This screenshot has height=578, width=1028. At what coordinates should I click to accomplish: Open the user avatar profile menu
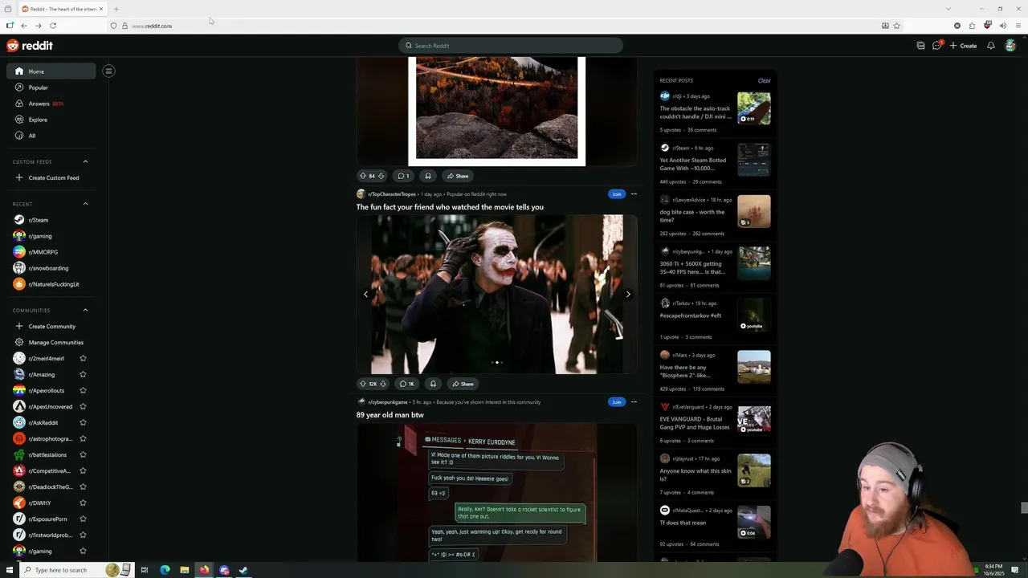(x=1010, y=46)
